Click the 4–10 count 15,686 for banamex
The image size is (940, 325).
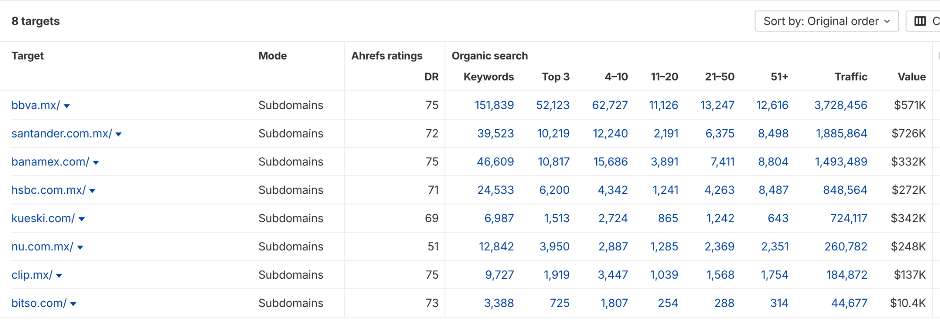pos(611,162)
